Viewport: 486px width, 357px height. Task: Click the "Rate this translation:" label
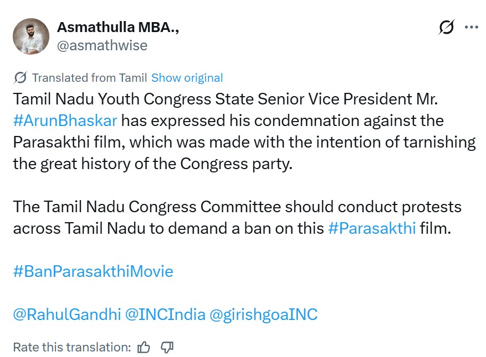pos(71,347)
